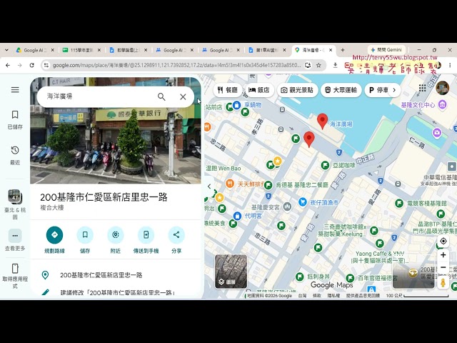Expand more category chips with right chevron
This screenshot has height=343, width=457.
[394, 90]
